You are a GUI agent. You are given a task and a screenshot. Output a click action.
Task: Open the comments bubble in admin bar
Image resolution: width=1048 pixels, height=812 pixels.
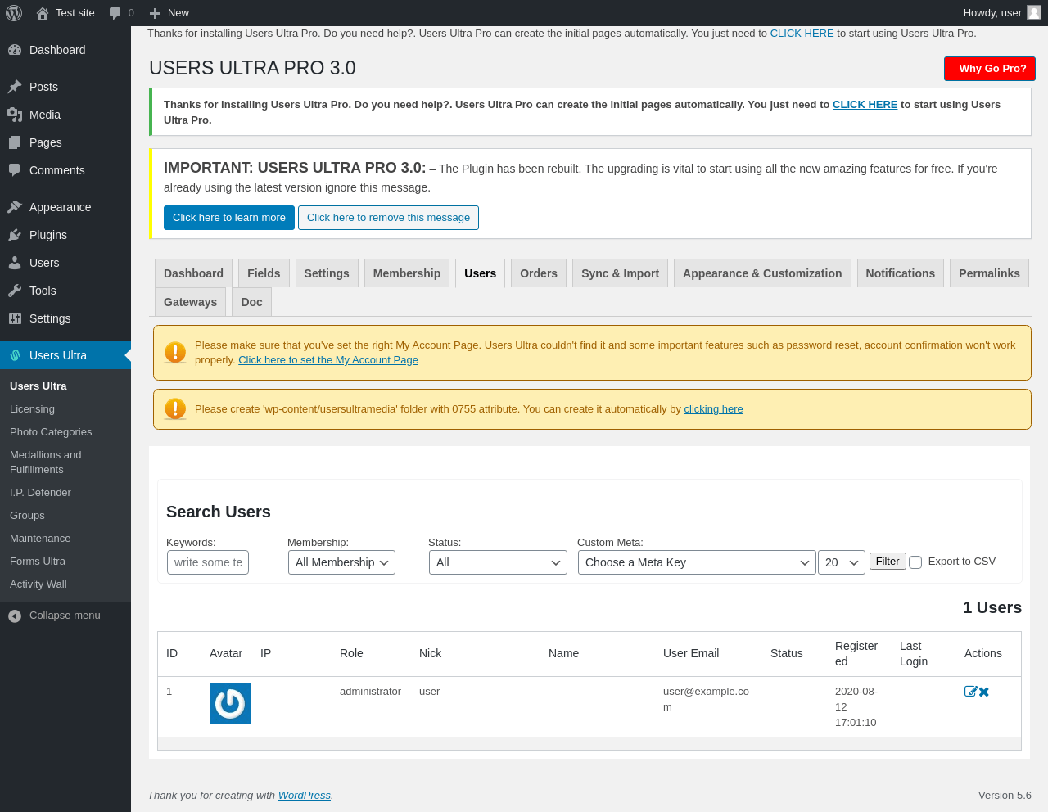(115, 13)
